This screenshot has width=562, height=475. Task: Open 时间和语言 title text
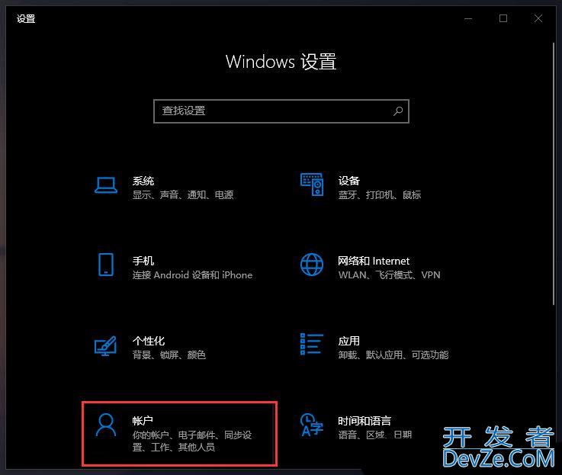pos(364,421)
